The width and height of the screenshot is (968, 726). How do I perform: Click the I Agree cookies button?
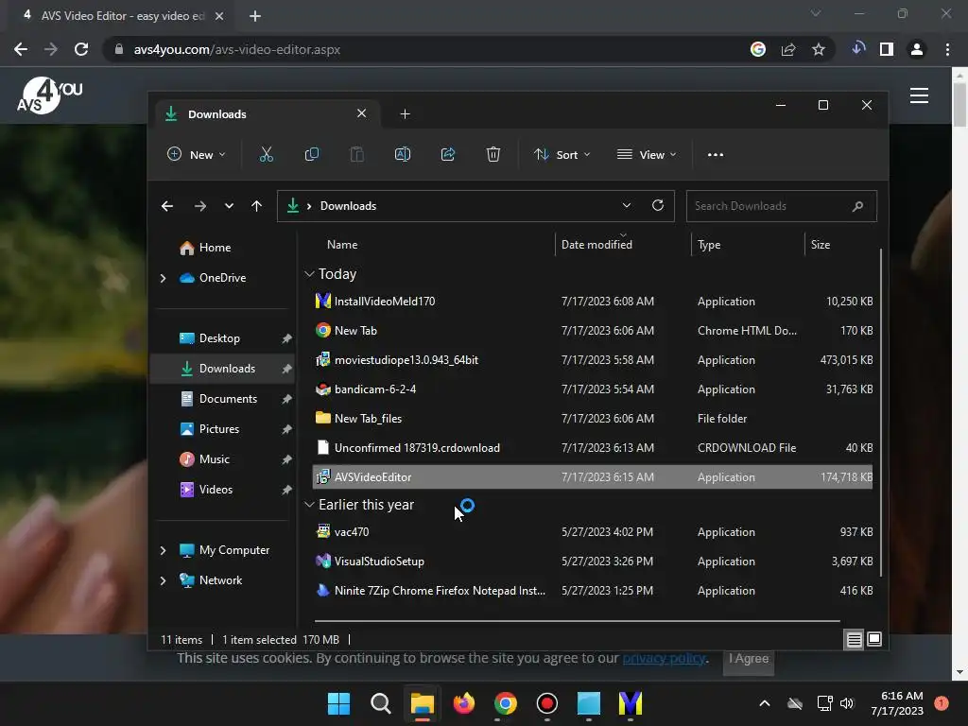749,658
